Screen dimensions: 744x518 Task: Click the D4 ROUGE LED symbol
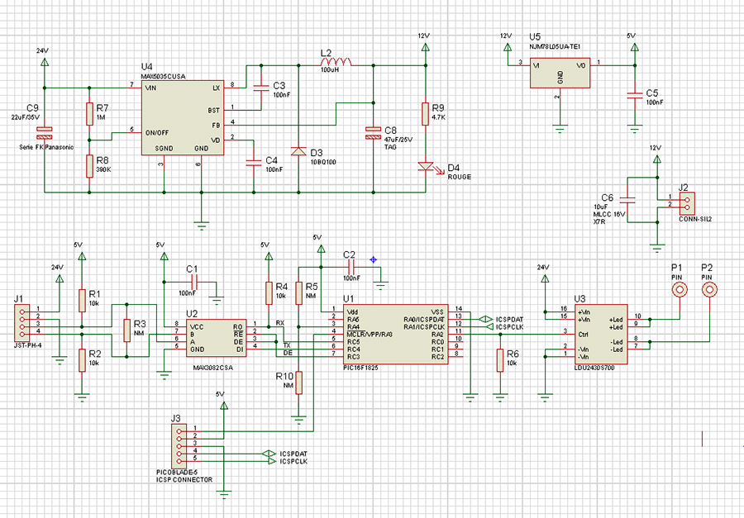coord(425,168)
